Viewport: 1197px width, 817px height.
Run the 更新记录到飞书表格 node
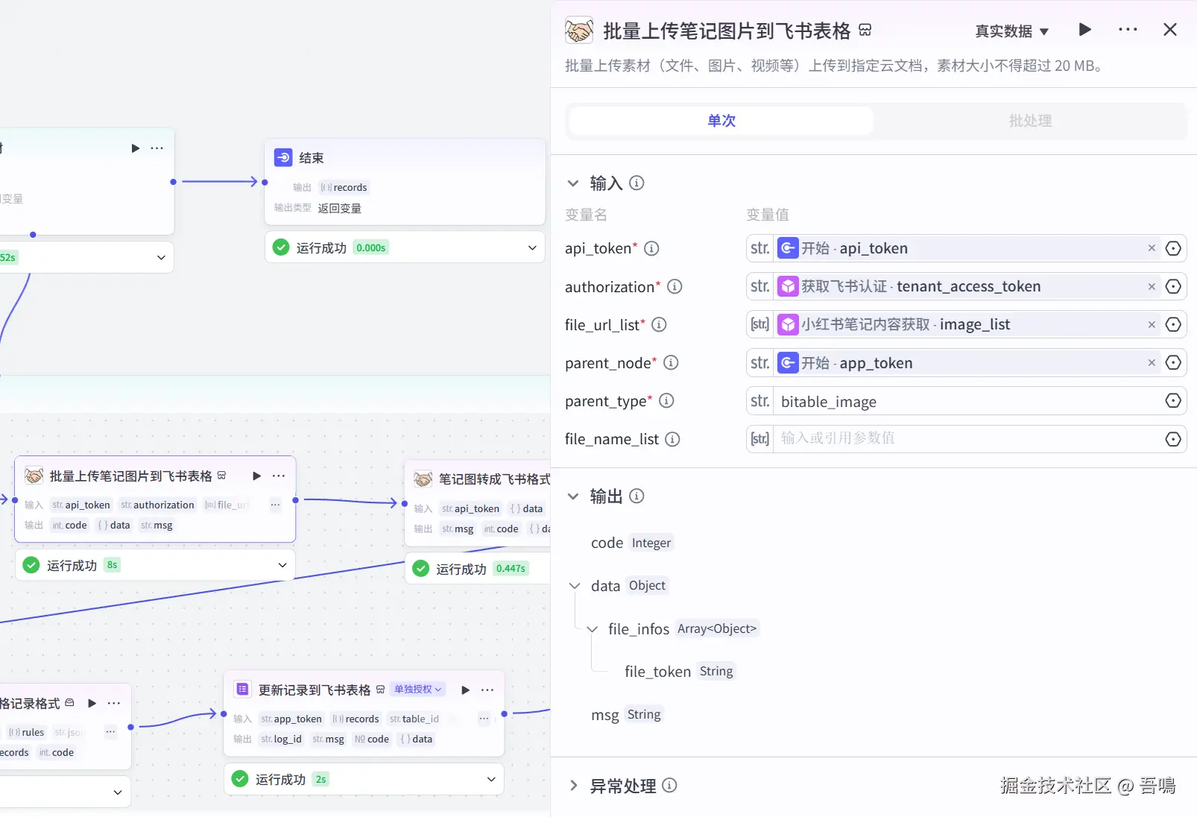[x=465, y=690]
